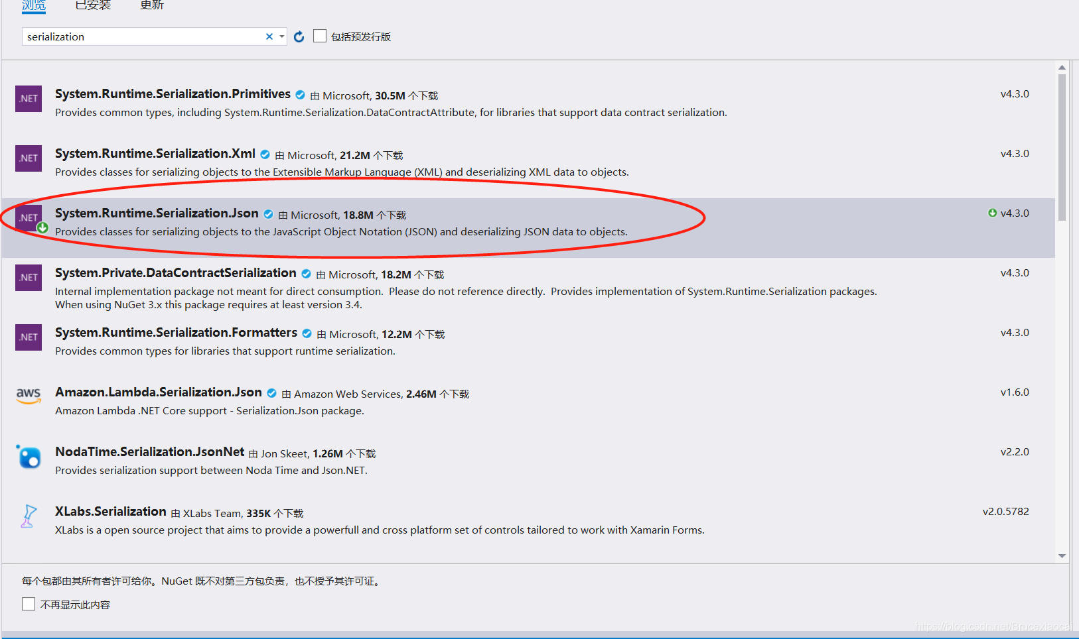1079x639 pixels.
Task: Click version v2.0.5782 of XLabs package
Action: pos(1006,512)
